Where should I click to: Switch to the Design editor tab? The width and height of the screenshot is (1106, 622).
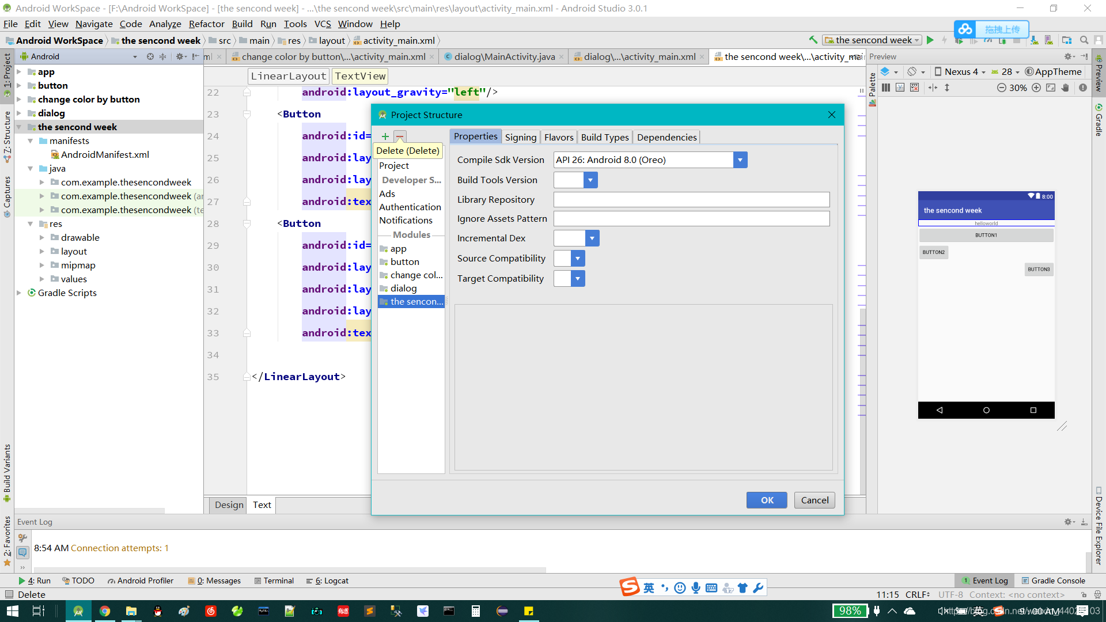[x=229, y=505]
